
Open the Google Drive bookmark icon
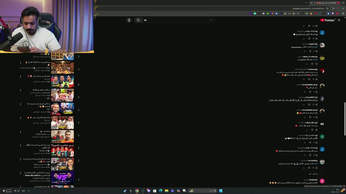307,13
